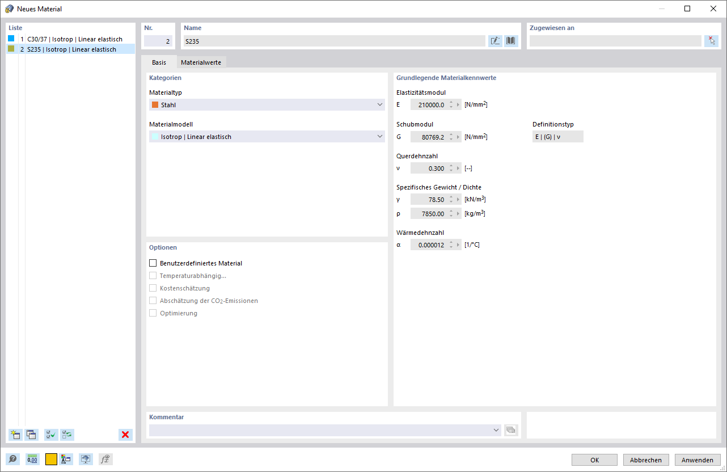The height and width of the screenshot is (472, 727).
Task: Toggle Abschätzung der CO2-Emissionen checkbox
Action: [x=153, y=301]
